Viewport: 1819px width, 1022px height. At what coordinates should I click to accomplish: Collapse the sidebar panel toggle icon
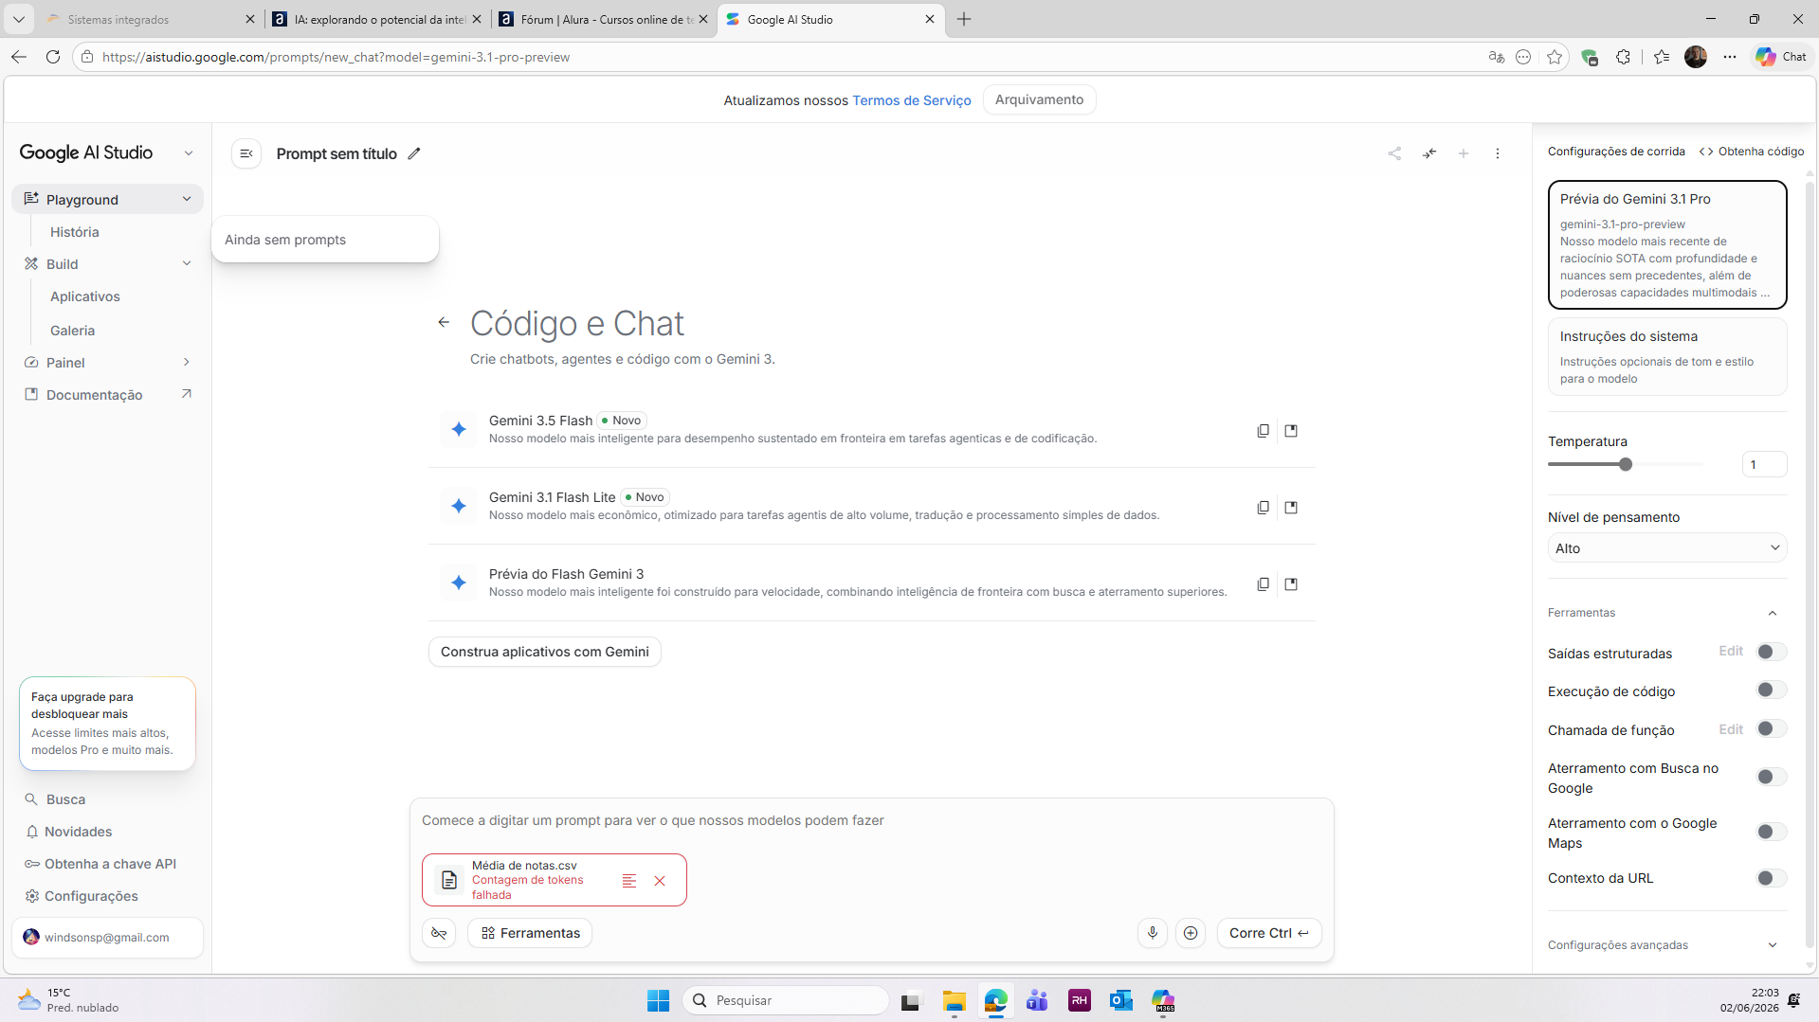[246, 153]
